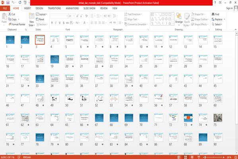Select slide 33 thumbnail
The height and width of the screenshot is (159, 238).
pyautogui.click(x=40, y=79)
